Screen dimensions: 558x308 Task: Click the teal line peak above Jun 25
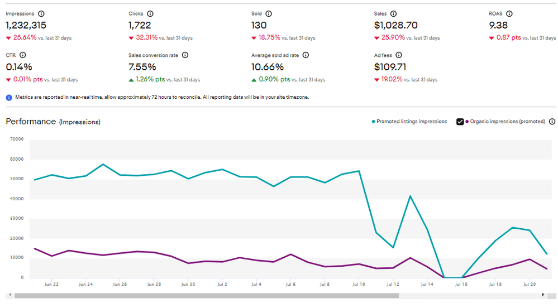click(x=103, y=164)
